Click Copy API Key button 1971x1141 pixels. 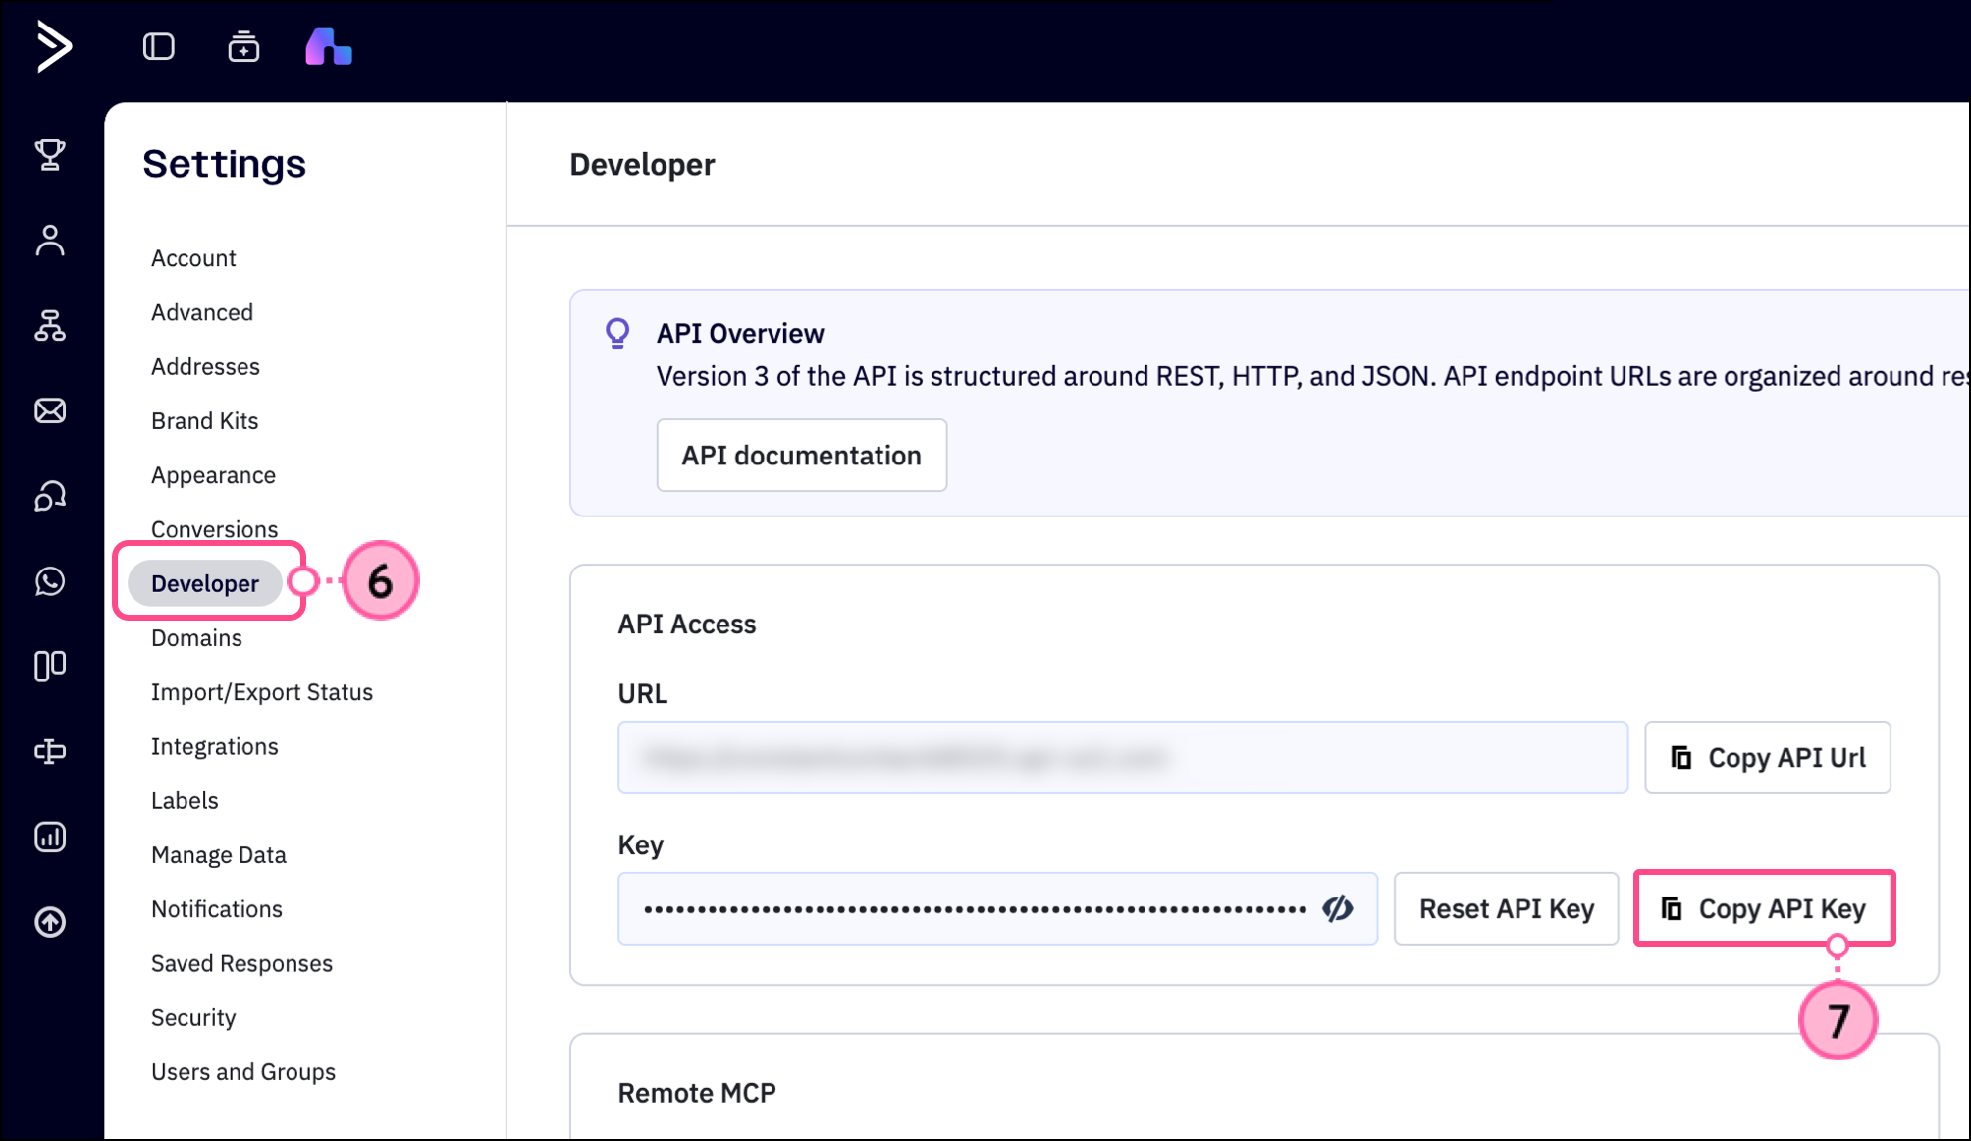click(1764, 908)
